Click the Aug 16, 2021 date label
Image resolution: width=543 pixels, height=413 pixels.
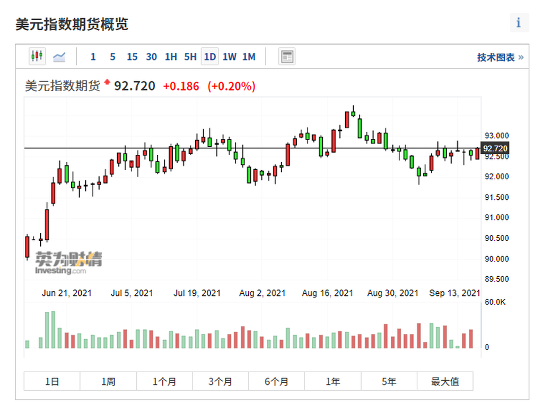point(328,293)
